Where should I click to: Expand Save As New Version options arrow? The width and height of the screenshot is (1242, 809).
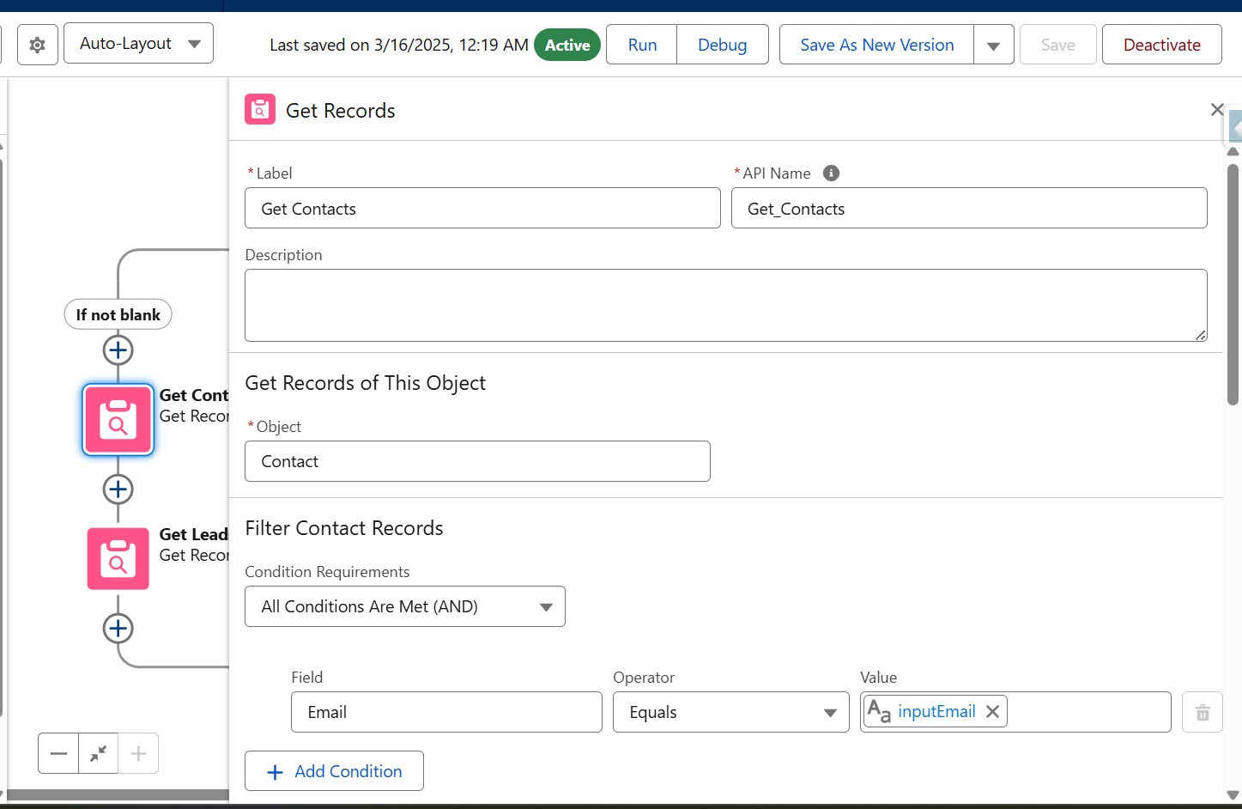coord(993,45)
